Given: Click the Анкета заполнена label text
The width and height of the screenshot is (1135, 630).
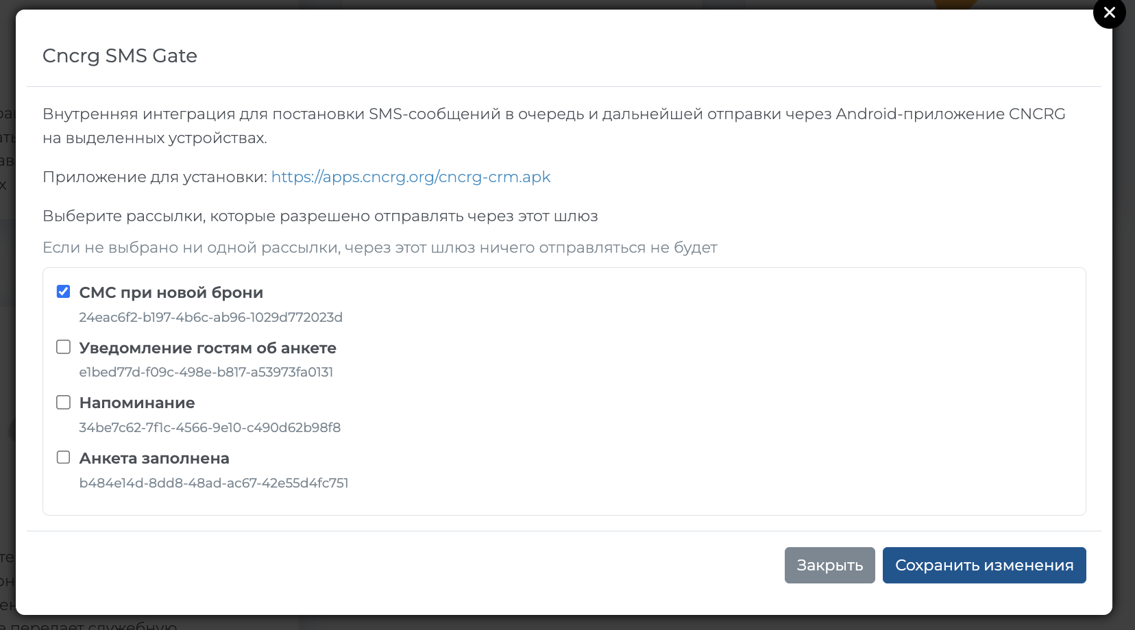Looking at the screenshot, I should 154,458.
